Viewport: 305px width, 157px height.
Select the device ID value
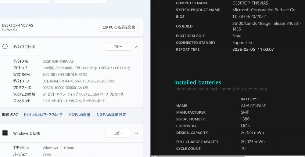(79, 81)
